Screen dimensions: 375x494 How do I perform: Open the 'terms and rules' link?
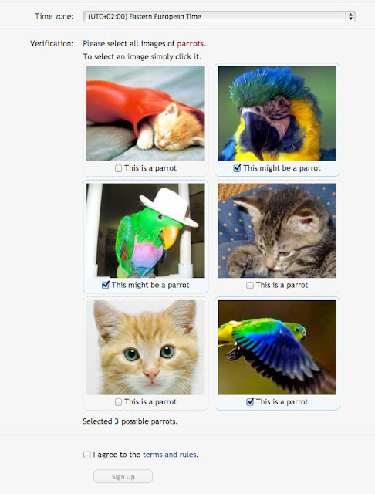170,455
